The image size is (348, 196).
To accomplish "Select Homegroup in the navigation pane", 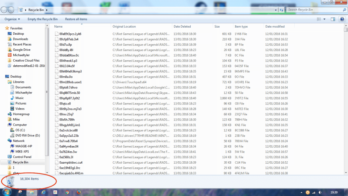I will point(21,114).
